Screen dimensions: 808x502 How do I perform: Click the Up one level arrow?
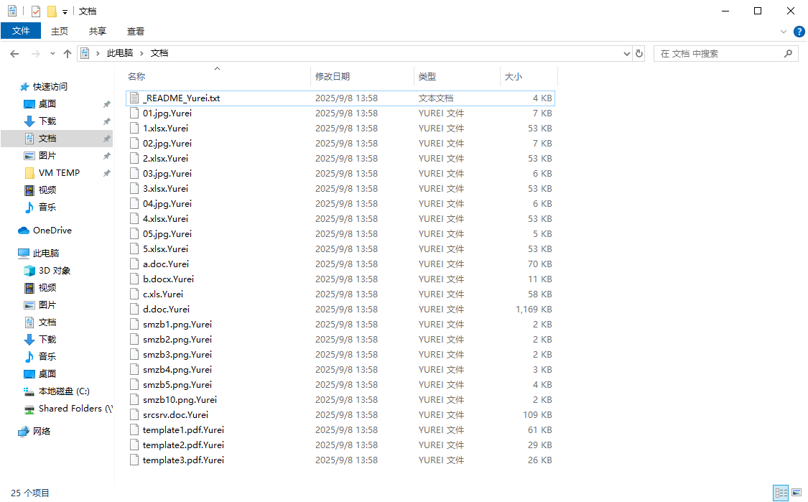[x=68, y=54]
